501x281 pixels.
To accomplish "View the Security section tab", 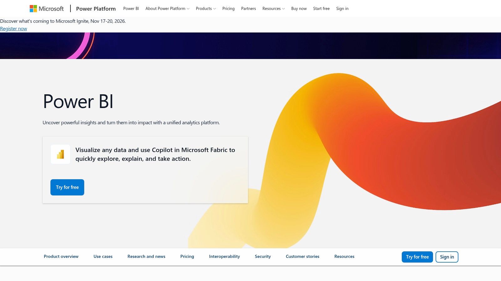I will point(263,257).
